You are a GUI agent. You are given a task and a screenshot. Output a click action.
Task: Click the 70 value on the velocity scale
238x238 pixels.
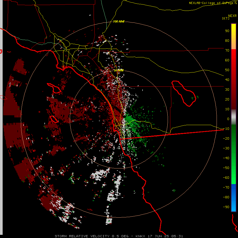point(227,51)
